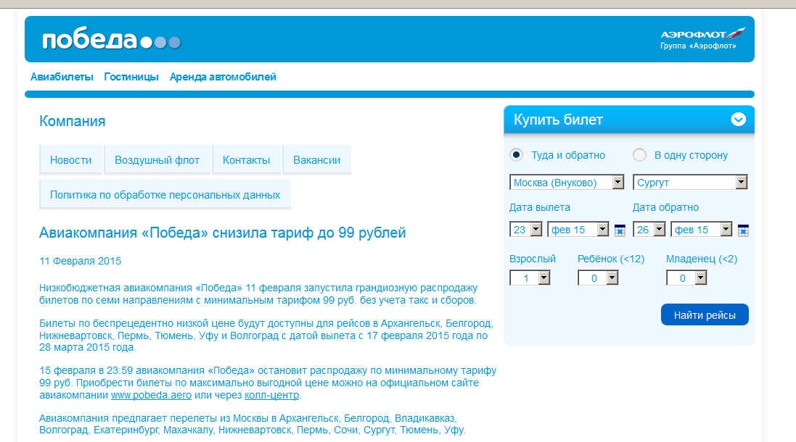The image size is (796, 442).
Task: Click the Младенец (<2) label
Action: (702, 259)
